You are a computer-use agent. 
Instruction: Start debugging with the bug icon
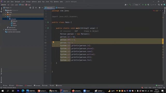coord(146,5)
